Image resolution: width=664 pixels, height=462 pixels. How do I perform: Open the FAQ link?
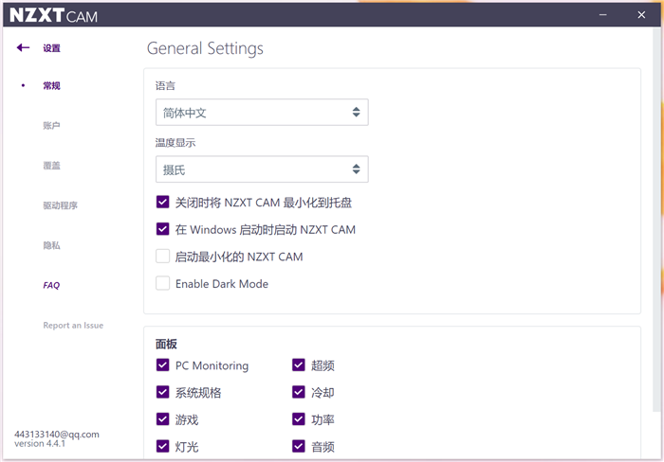[x=51, y=285]
